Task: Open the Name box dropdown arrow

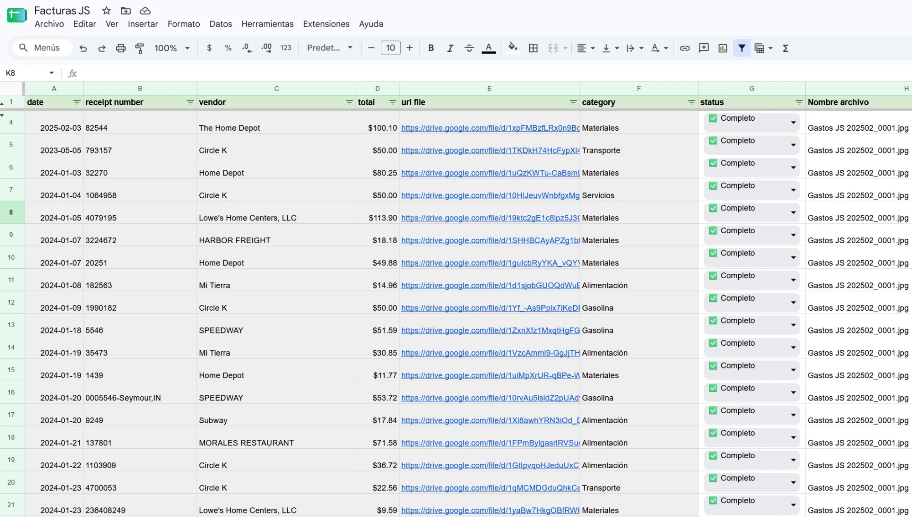Action: (52, 73)
